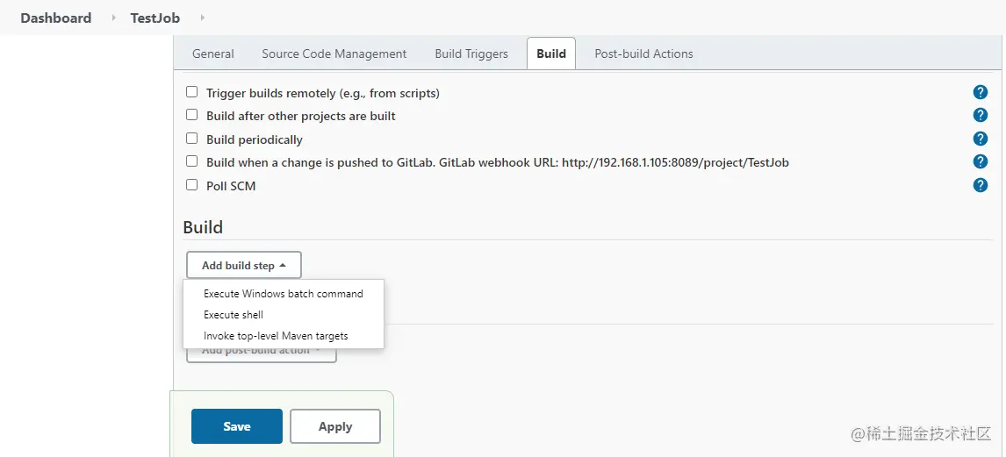This screenshot has width=1006, height=457.
Task: Open help icon for Poll SCM
Action: (981, 185)
